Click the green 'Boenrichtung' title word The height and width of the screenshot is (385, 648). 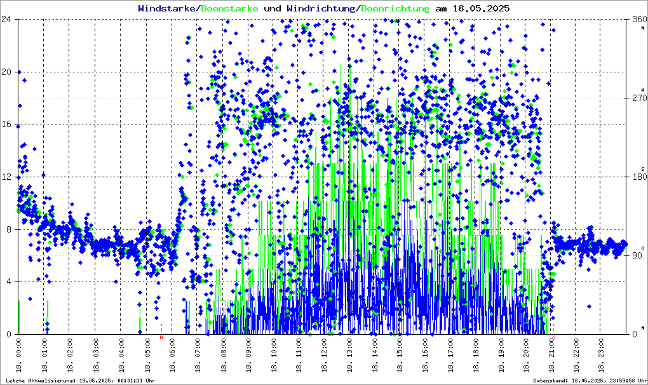pos(395,8)
